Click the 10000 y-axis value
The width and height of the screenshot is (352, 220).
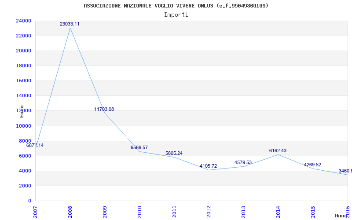(24, 126)
